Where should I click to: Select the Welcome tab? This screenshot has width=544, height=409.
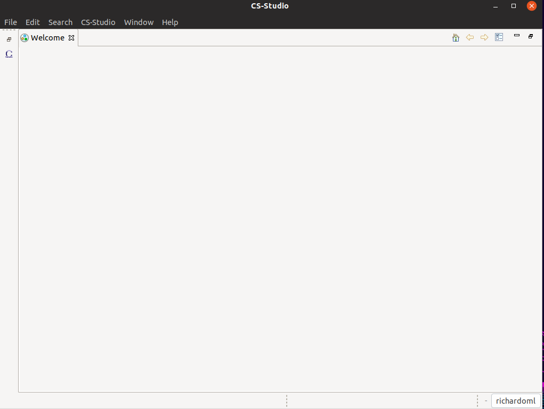tap(47, 38)
